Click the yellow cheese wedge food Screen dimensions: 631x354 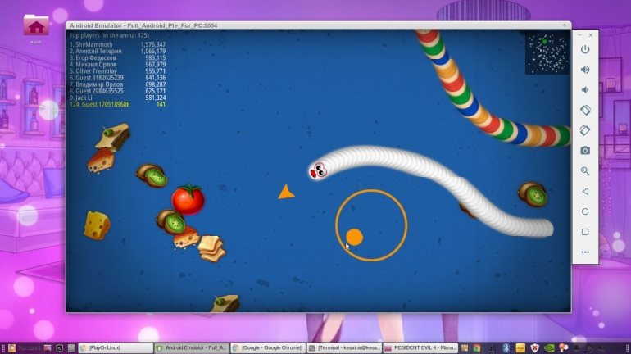click(97, 225)
